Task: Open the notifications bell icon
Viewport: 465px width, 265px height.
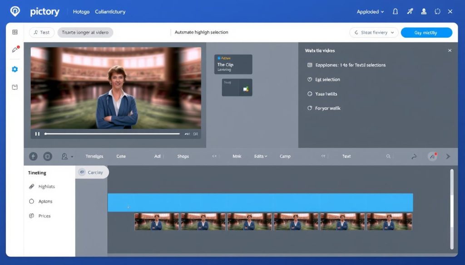Action: point(395,11)
